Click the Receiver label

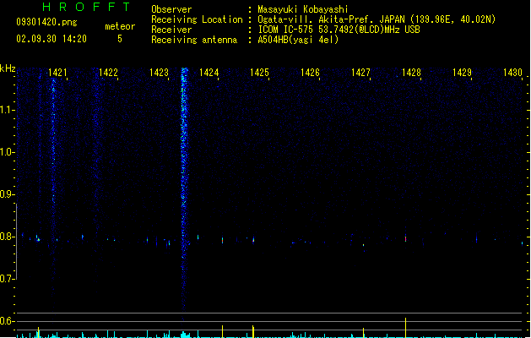tap(171, 30)
